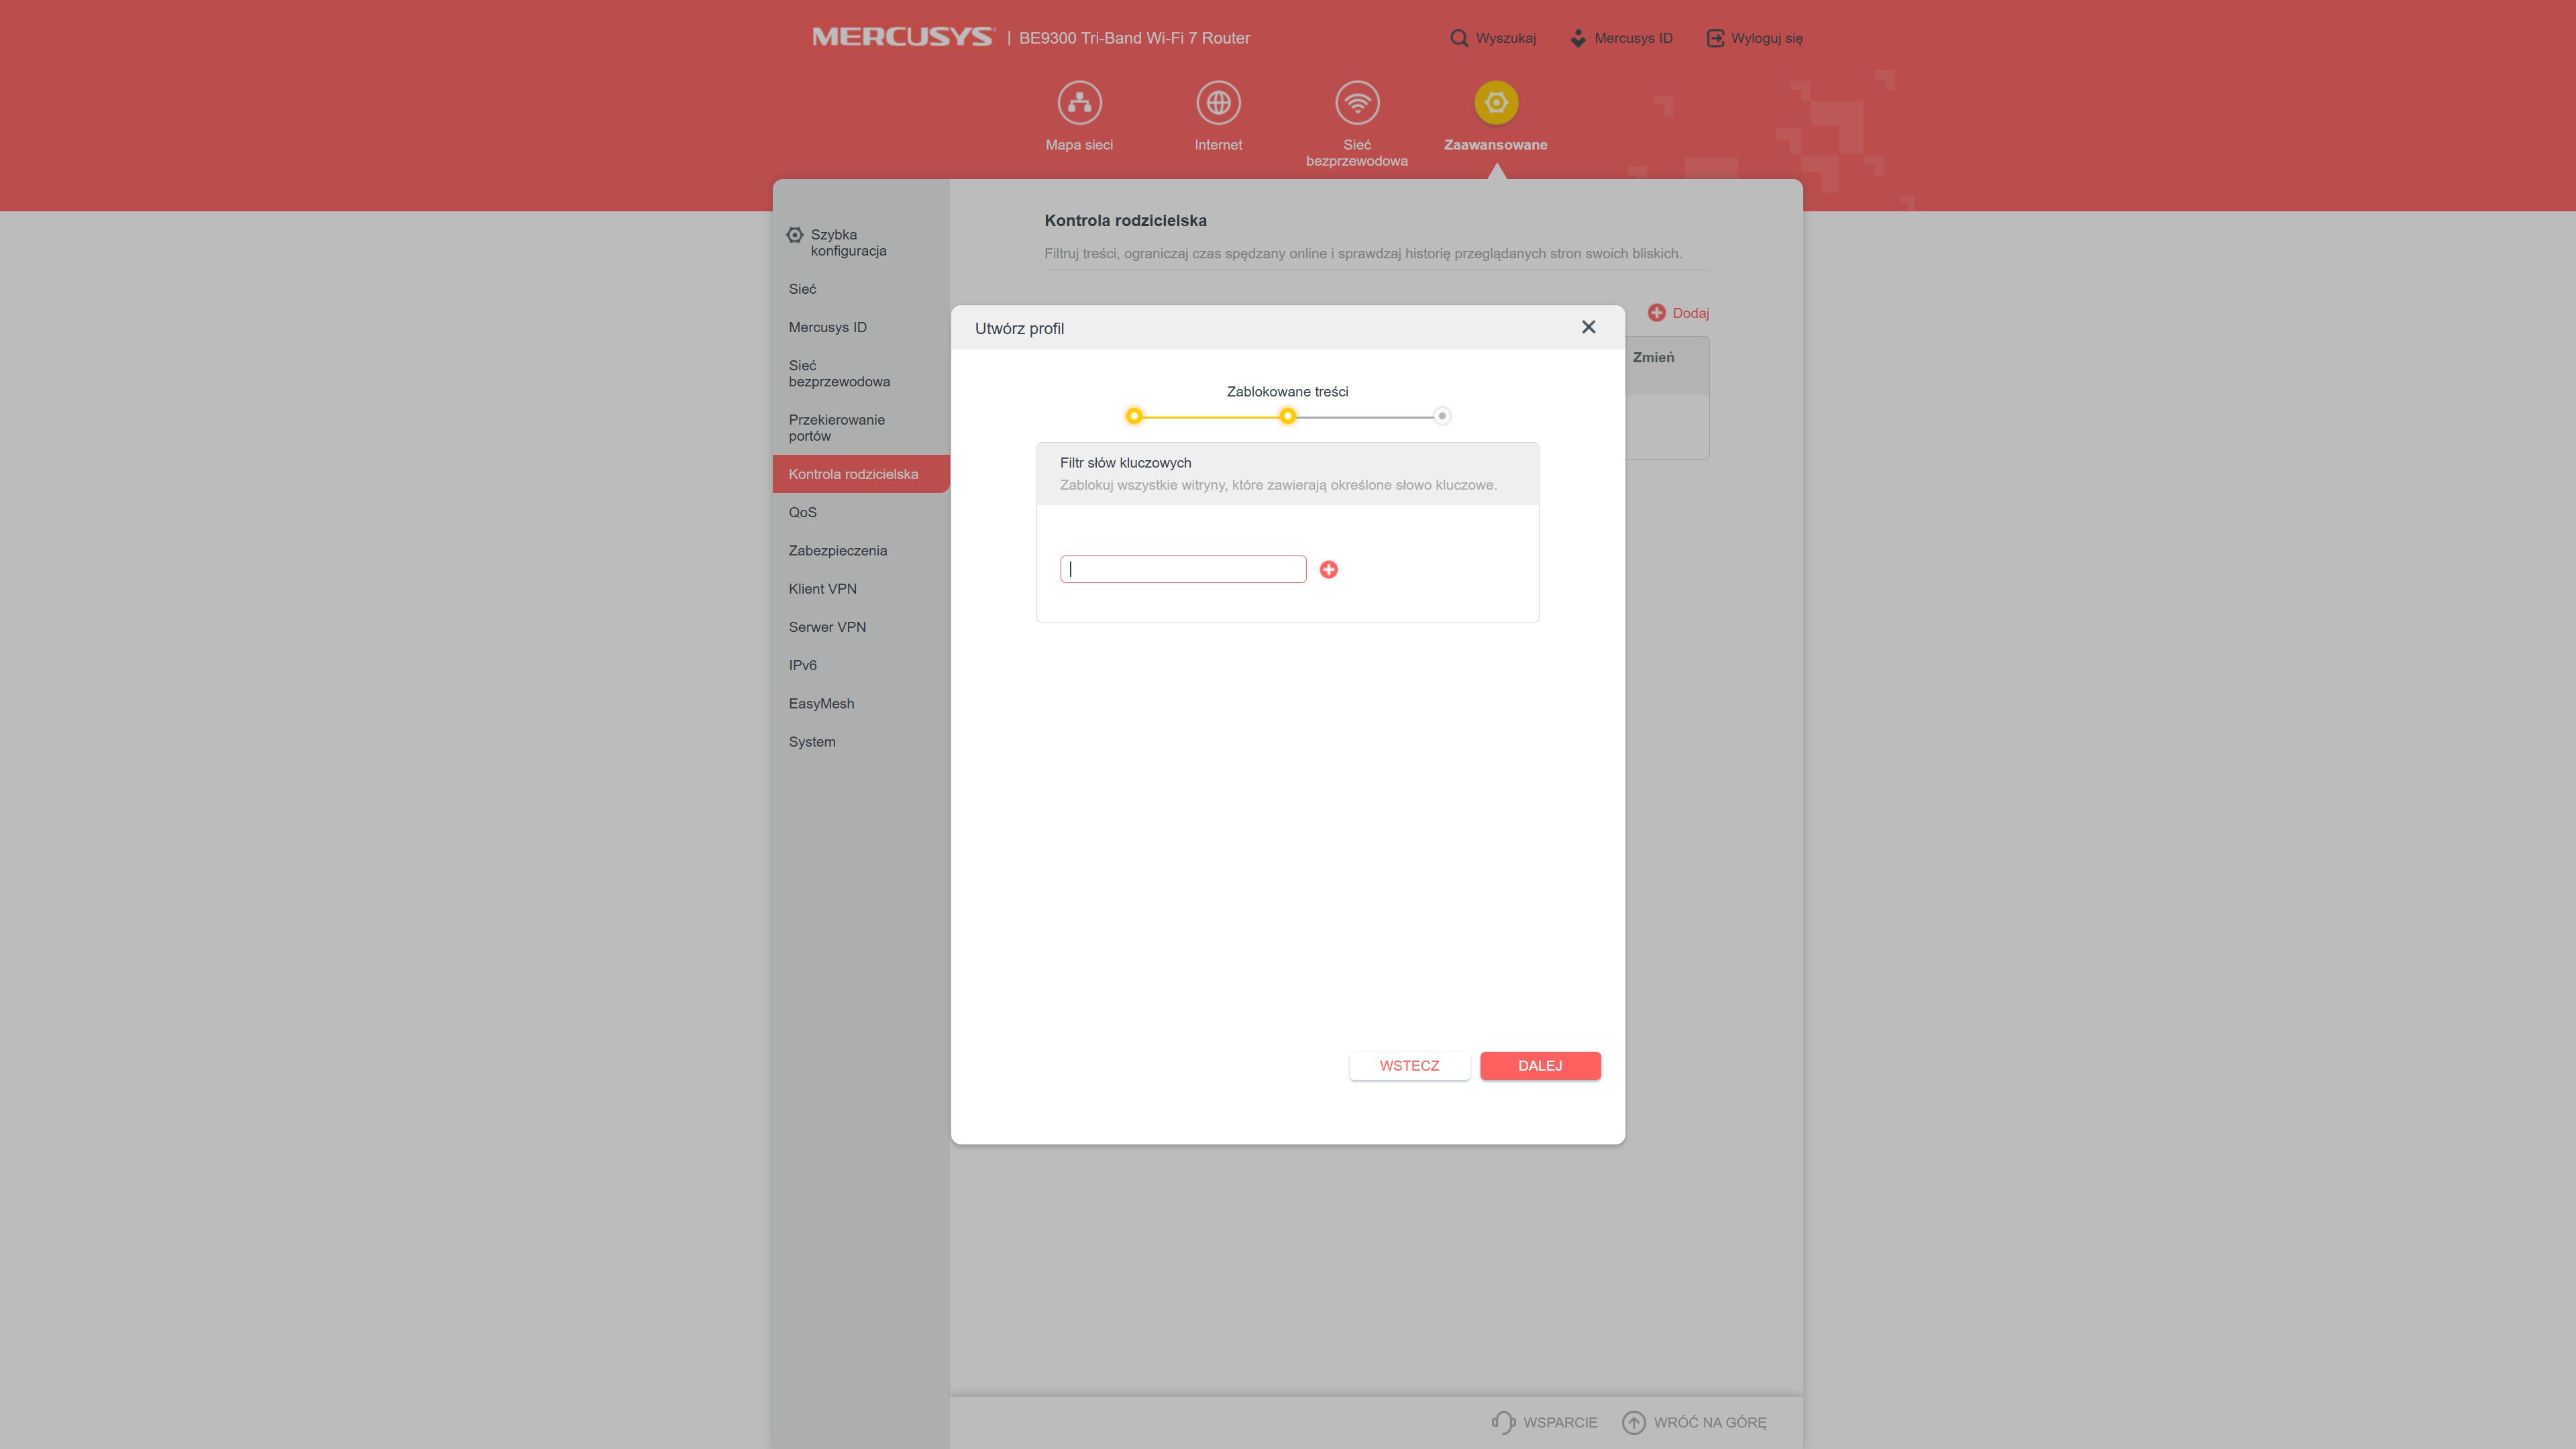This screenshot has height=1449, width=2576.
Task: Click the second step dot Zablokowane treści
Action: pos(1288,416)
